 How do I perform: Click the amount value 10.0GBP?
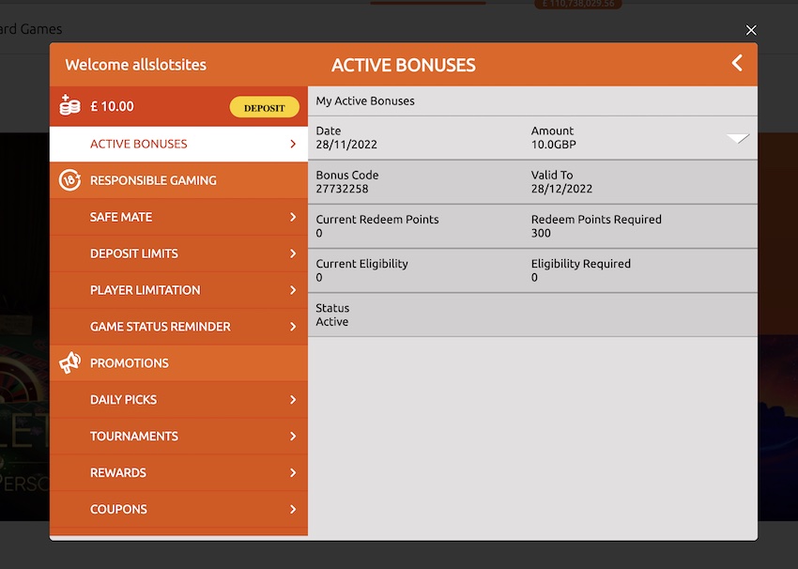point(554,145)
